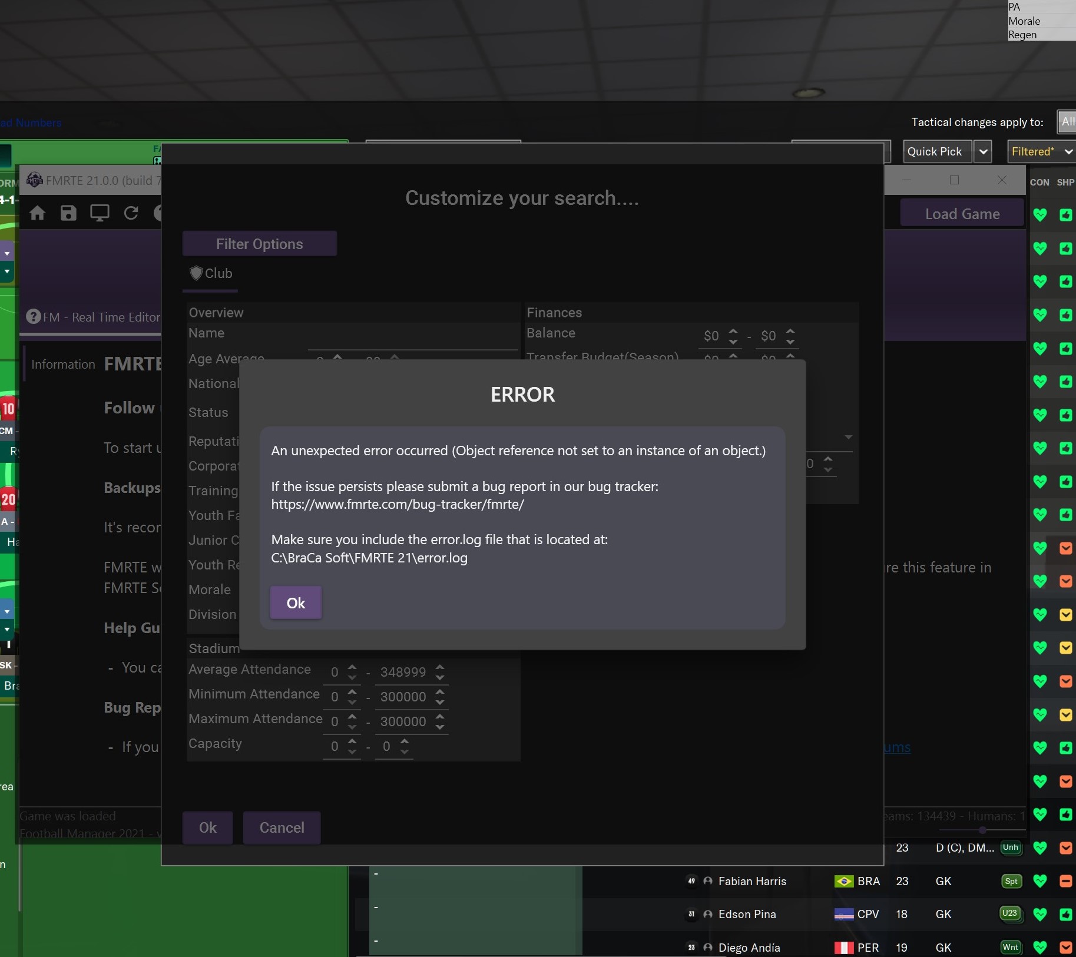Click the squad number 49 icon for Fabian Harris
This screenshot has height=957, width=1076.
691,881
